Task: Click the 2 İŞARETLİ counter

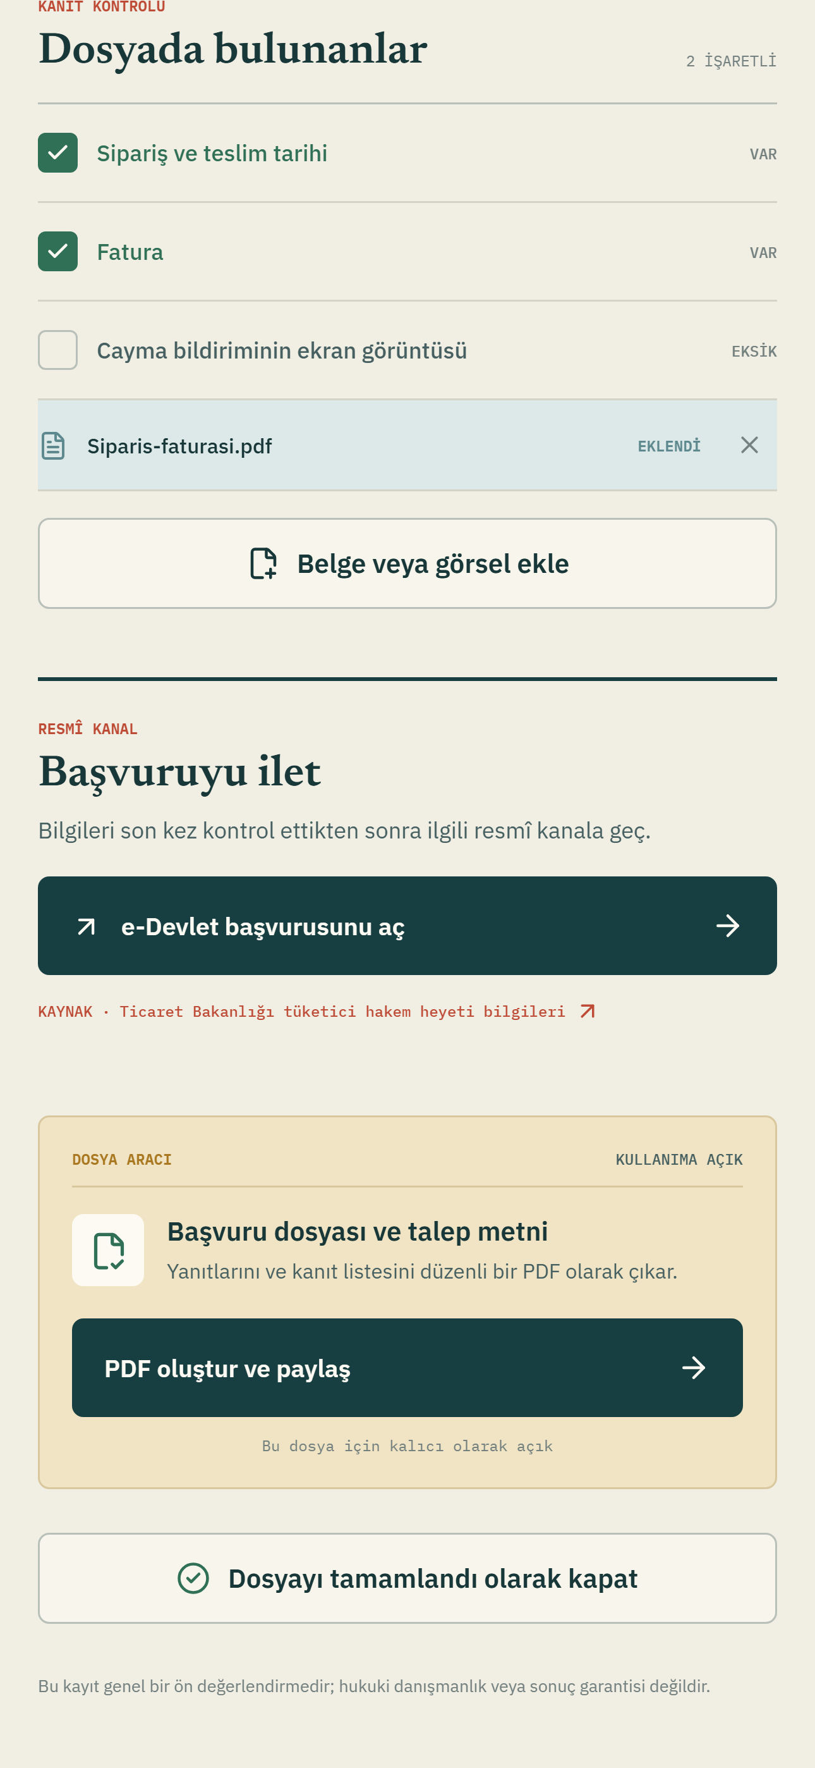Action: pyautogui.click(x=732, y=61)
